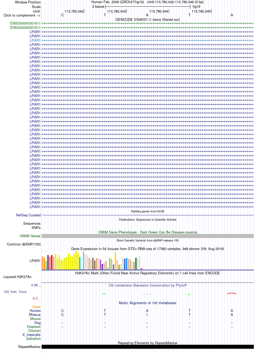Open '100 vertebrates Basewise Conservation by PhyloP' title
Image resolution: width=254 pixels, height=353 pixels.
148,285
